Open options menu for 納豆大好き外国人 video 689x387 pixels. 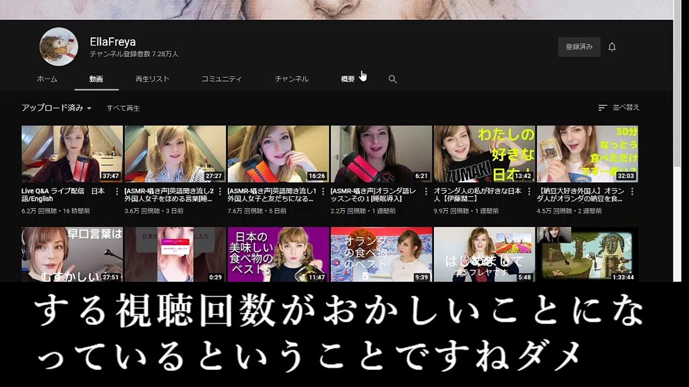click(633, 191)
